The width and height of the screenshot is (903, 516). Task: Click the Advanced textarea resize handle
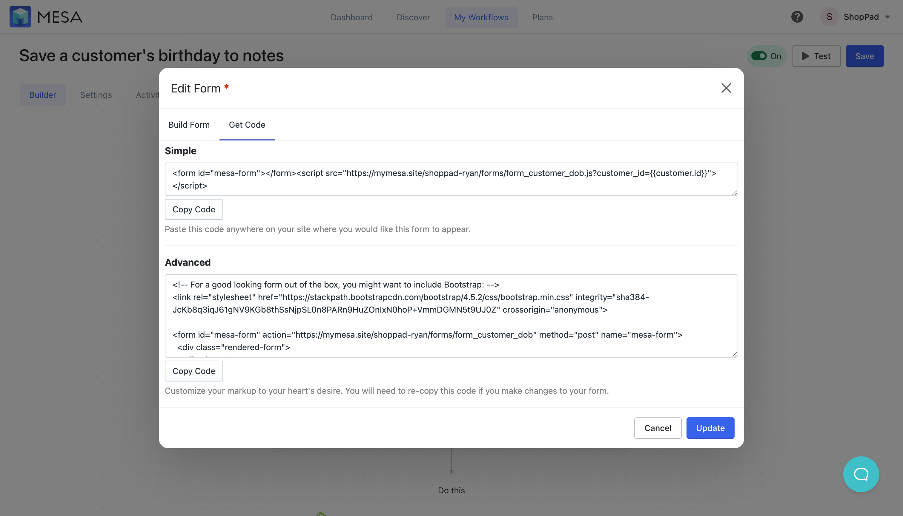(735, 354)
